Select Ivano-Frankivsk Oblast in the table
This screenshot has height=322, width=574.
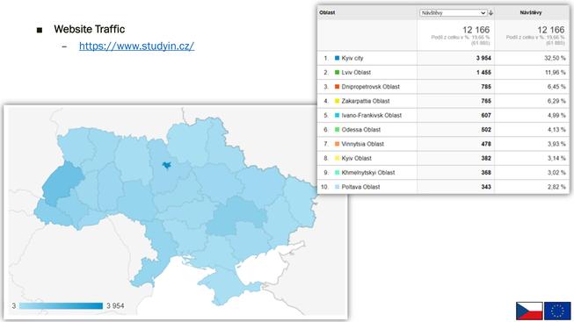[x=372, y=115]
